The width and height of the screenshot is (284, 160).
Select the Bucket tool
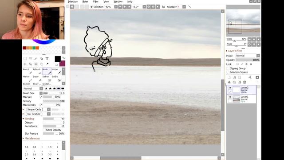pos(26,84)
